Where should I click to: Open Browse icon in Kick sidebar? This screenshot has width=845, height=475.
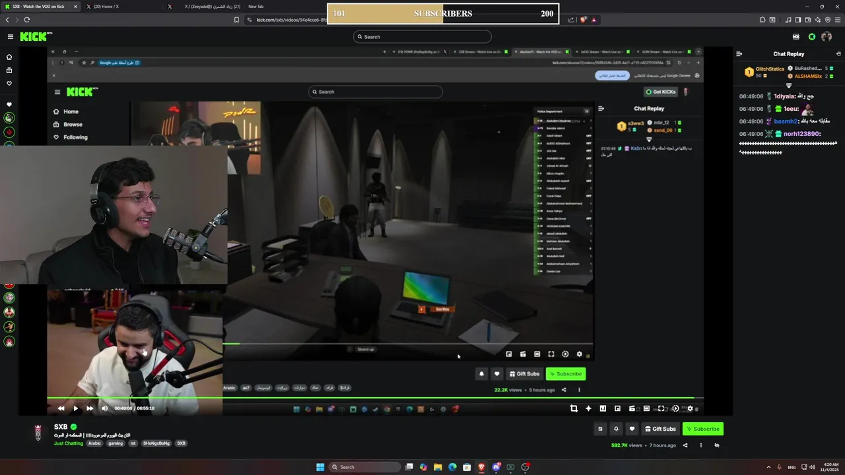tap(9, 70)
